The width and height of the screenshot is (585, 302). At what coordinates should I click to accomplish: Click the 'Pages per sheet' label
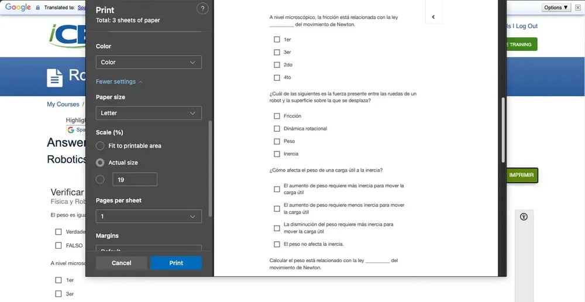pyautogui.click(x=119, y=201)
